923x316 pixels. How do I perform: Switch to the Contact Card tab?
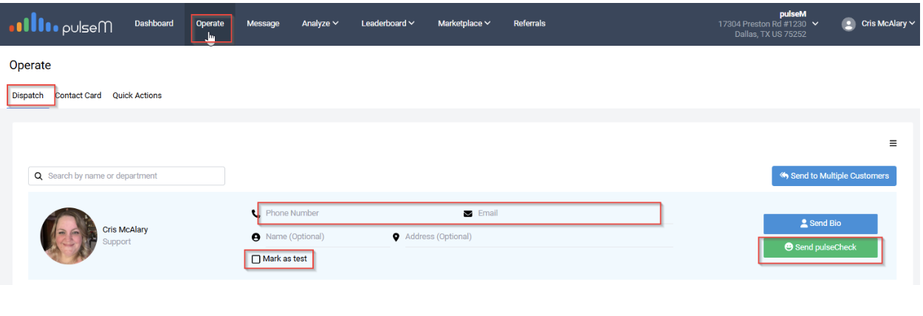point(78,95)
